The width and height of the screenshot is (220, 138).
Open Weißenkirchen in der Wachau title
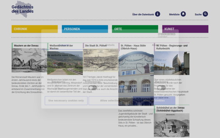point(61,47)
